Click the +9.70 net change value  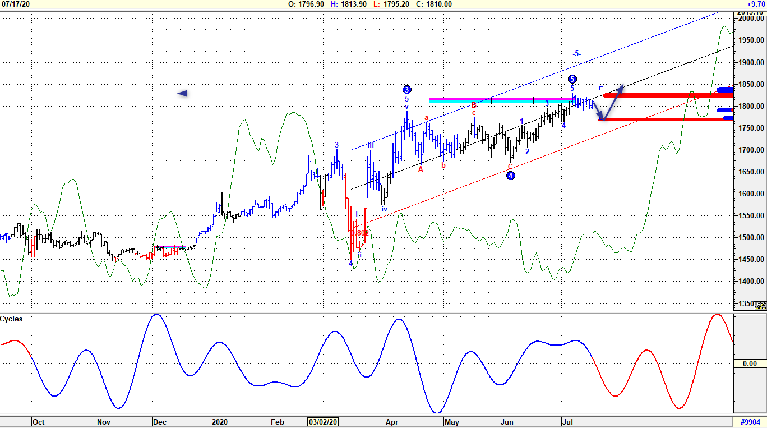(756, 4)
